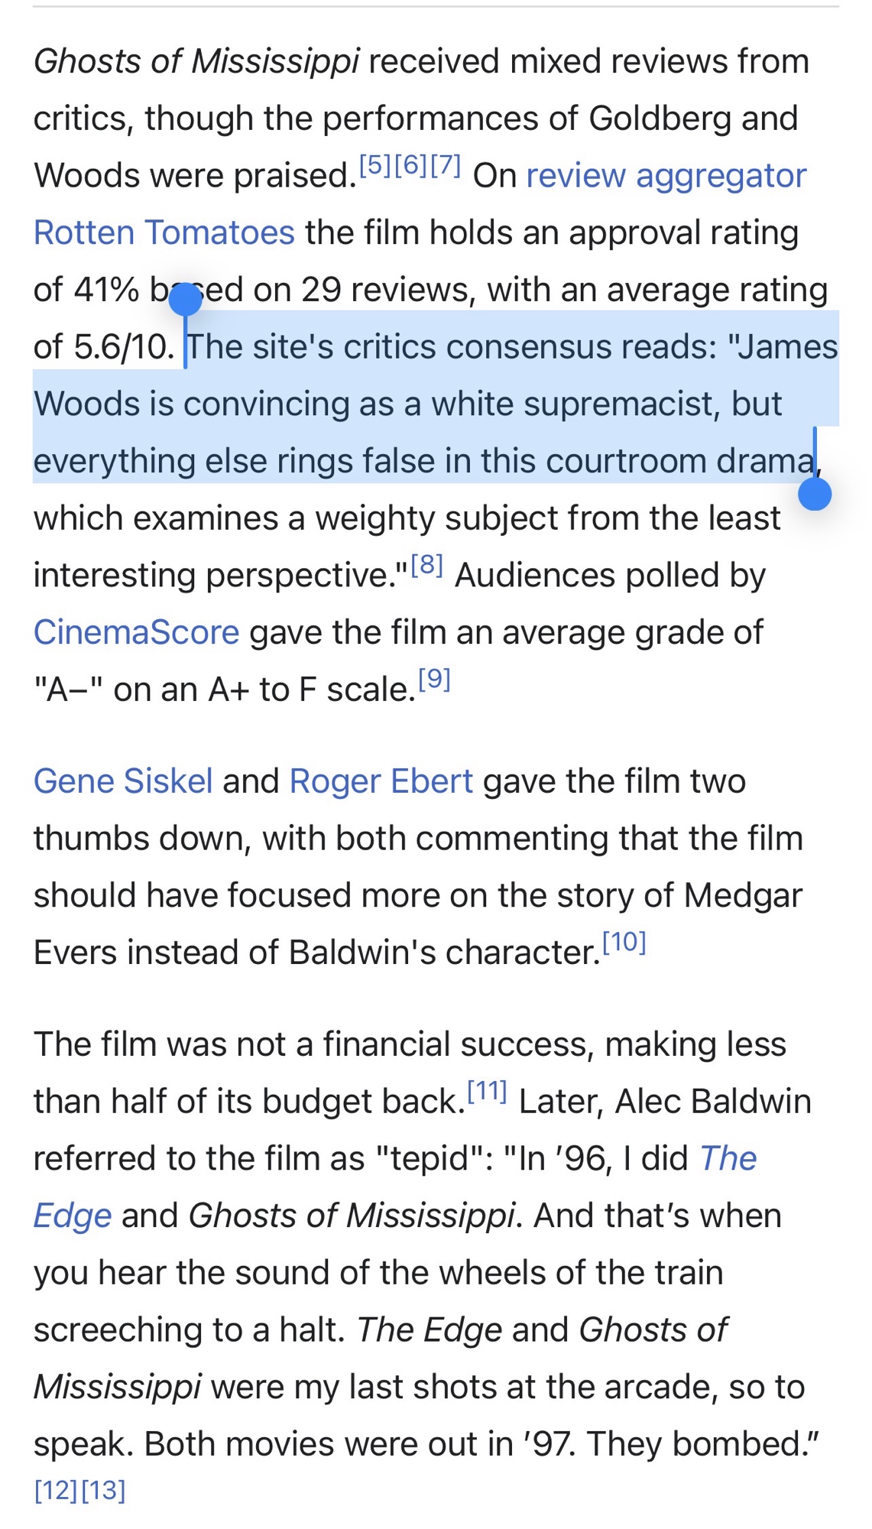Tap citation reference [5]

pos(374,164)
